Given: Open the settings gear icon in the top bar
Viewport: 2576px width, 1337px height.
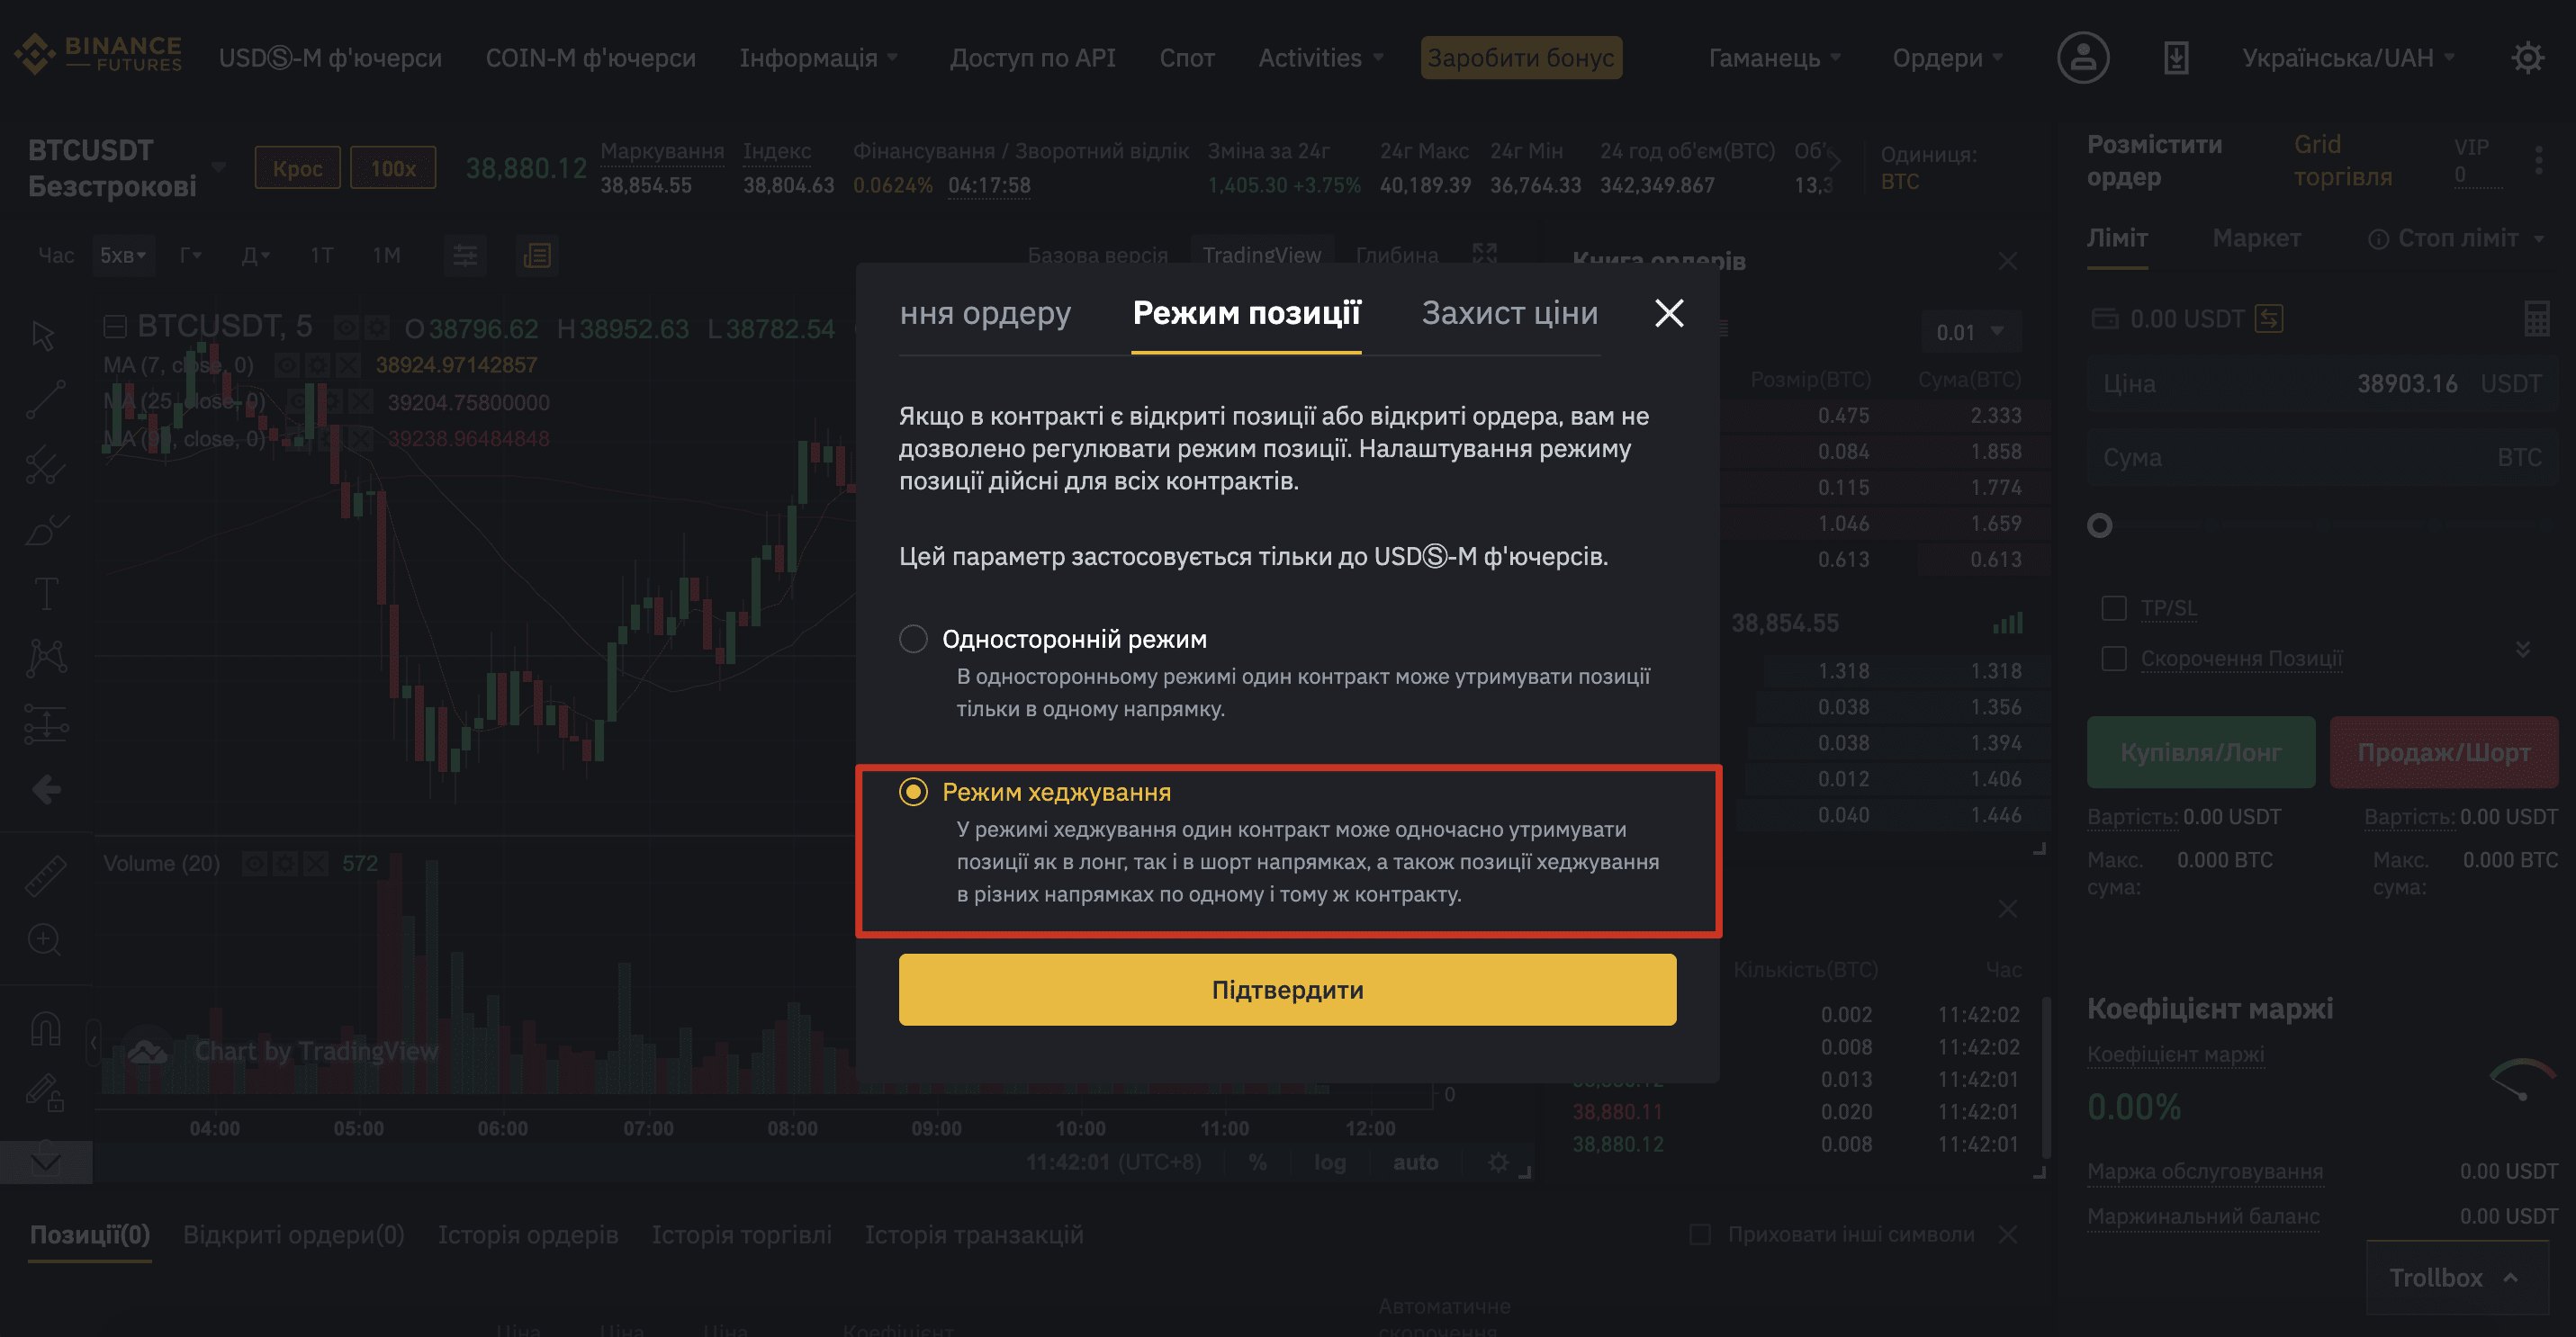Looking at the screenshot, I should click(2527, 58).
